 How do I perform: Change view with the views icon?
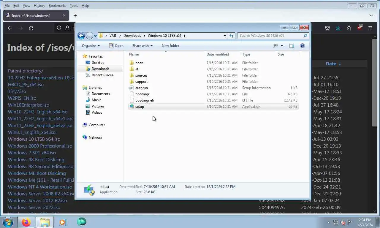click(x=275, y=46)
